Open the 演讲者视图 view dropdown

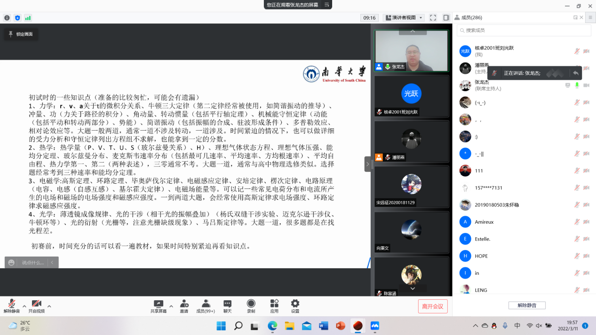tap(404, 18)
